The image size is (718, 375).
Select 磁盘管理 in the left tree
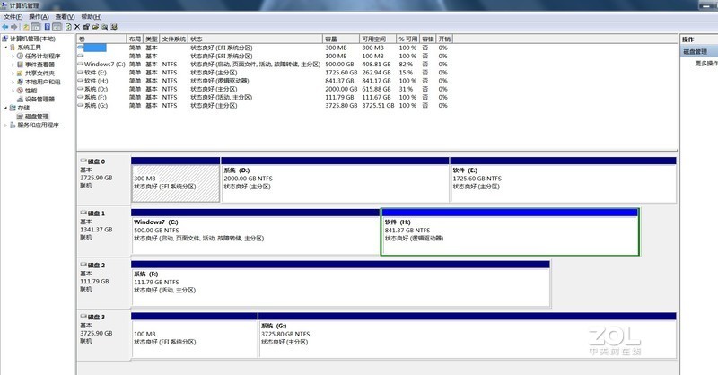(36, 117)
